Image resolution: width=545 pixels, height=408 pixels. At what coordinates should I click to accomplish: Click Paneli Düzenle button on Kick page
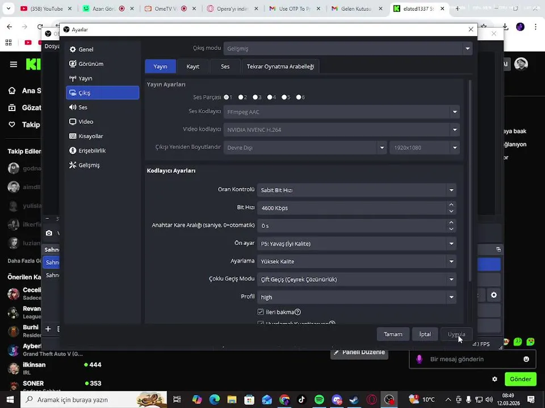(359, 352)
